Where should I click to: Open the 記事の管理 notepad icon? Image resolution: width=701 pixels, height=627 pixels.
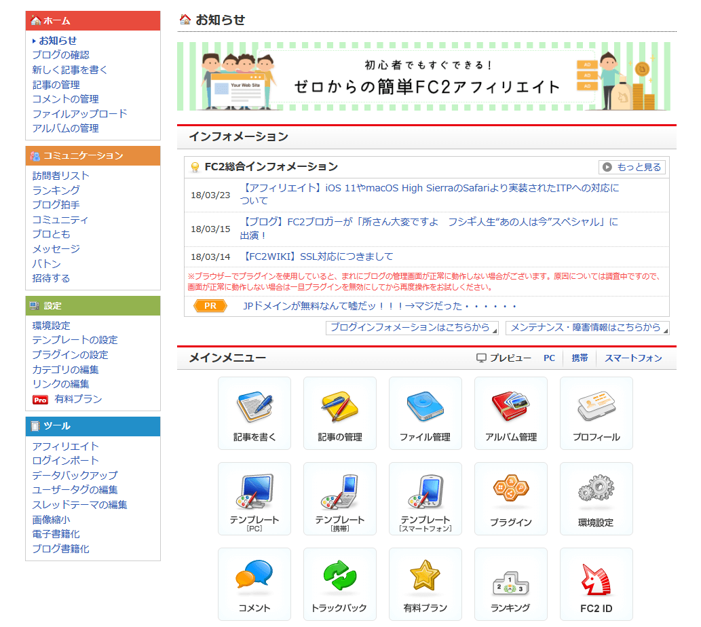click(340, 413)
